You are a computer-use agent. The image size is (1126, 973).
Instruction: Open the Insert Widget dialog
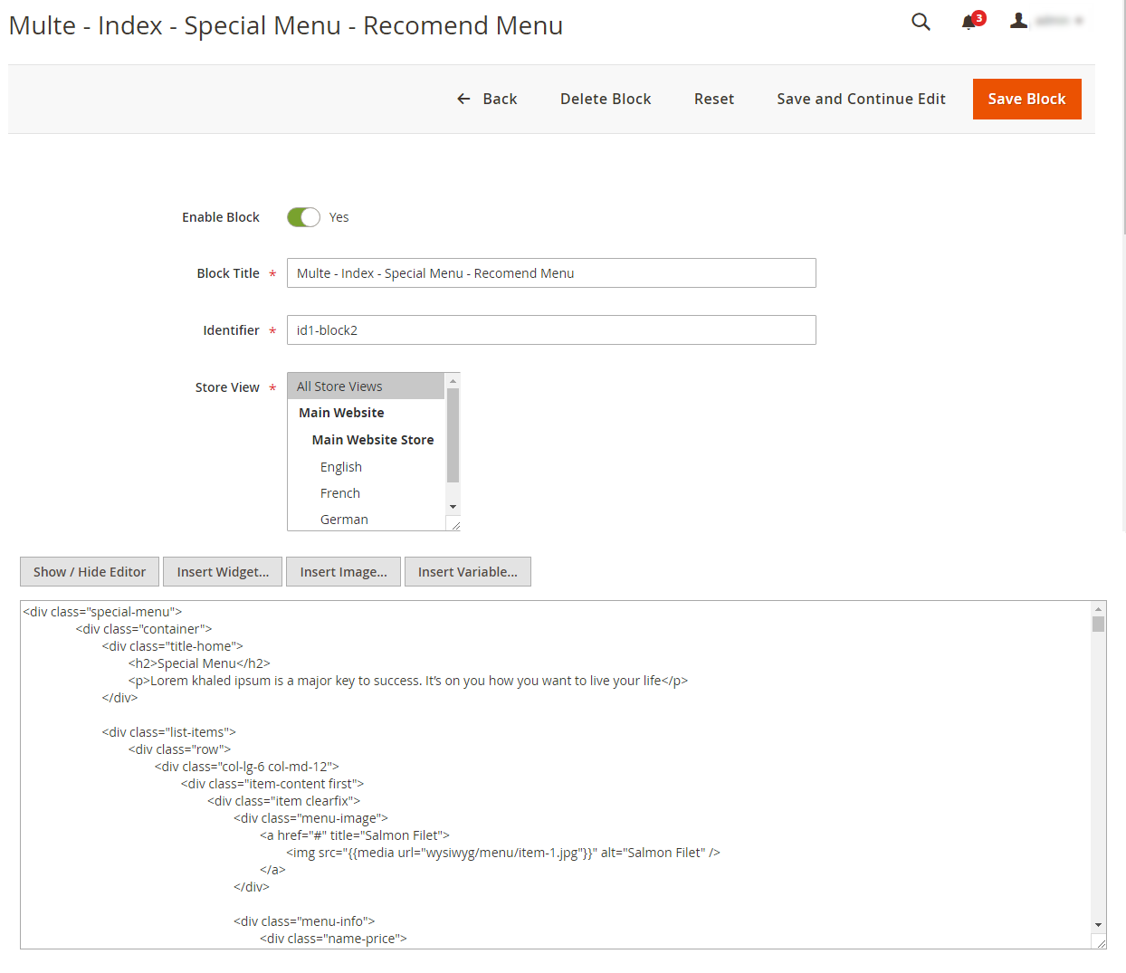click(x=223, y=572)
